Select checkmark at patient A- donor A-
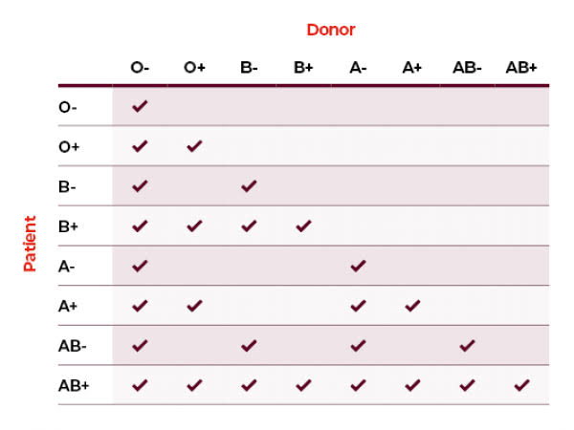This screenshot has height=430, width=574. [358, 266]
